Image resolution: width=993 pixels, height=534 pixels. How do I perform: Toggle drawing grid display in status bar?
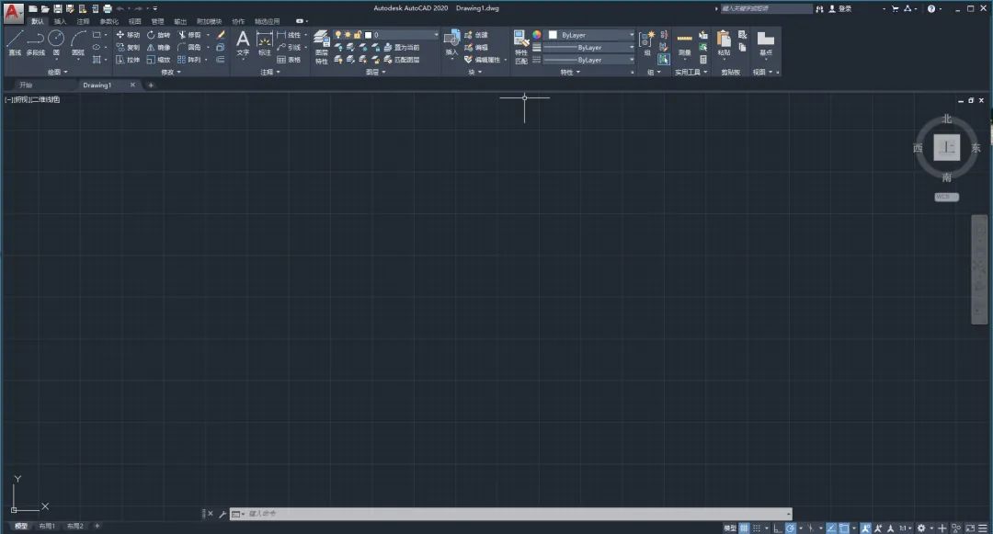(744, 528)
